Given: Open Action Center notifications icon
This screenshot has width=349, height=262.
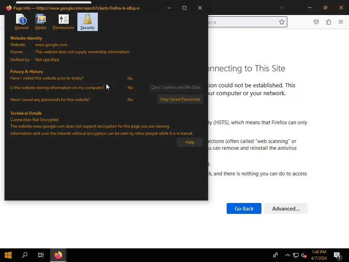Looking at the screenshot, I should 337,255.
